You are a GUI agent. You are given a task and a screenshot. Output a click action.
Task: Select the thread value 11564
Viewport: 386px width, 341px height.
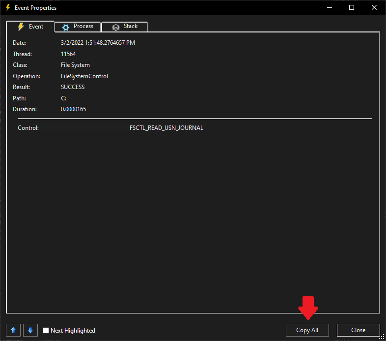pos(68,54)
